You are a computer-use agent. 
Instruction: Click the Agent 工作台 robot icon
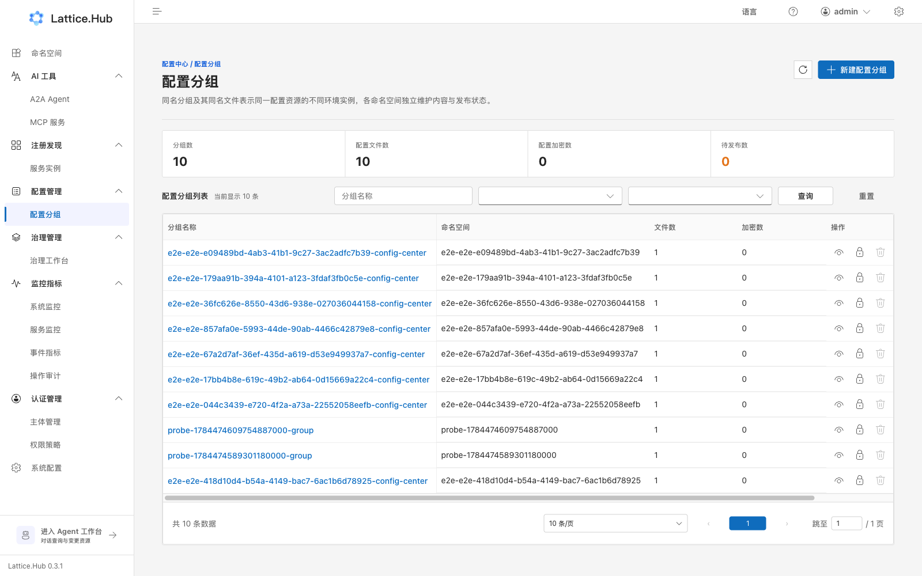pyautogui.click(x=25, y=535)
